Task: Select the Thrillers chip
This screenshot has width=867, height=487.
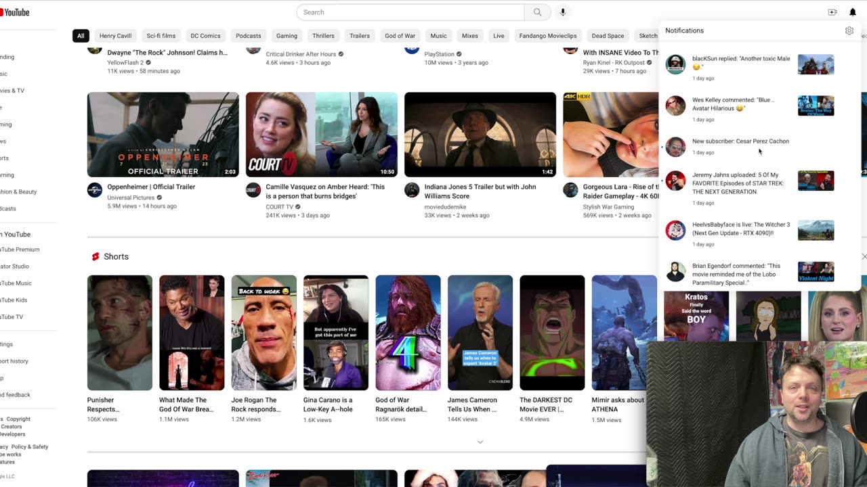Action: (324, 36)
